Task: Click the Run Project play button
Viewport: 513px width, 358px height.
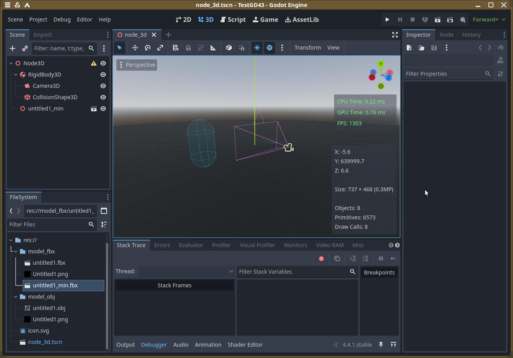Action: pos(387,20)
